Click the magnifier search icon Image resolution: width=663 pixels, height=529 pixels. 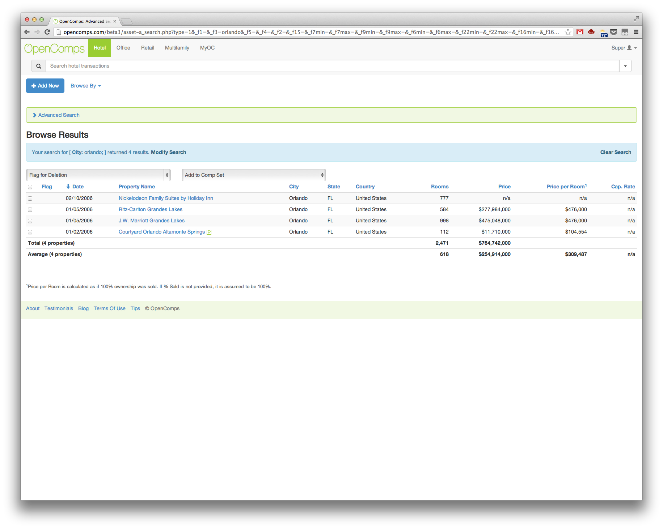point(39,66)
